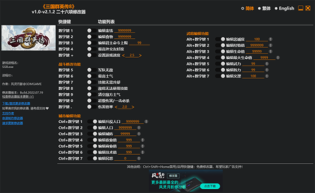Screen dimensions: 315x193
Task: Increase game speed with right arrow
Action: pyautogui.click(x=140, y=55)
